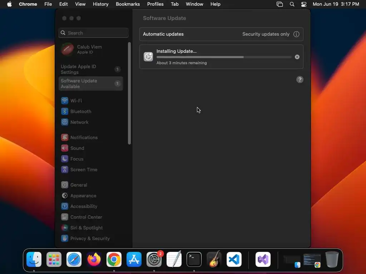Open Accessibility settings pane
This screenshot has width=366, height=274.
tap(79, 207)
